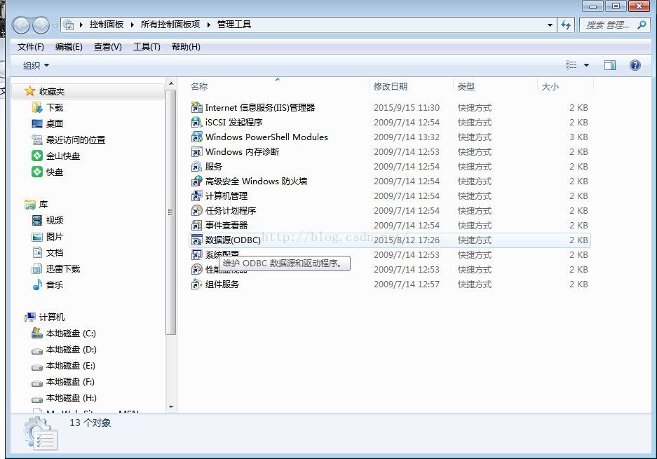Click the help question mark icon
This screenshot has width=657, height=459.
635,65
